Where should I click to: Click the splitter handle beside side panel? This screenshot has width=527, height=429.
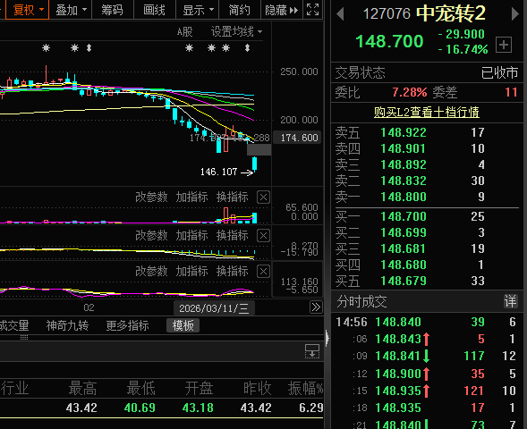point(327,338)
